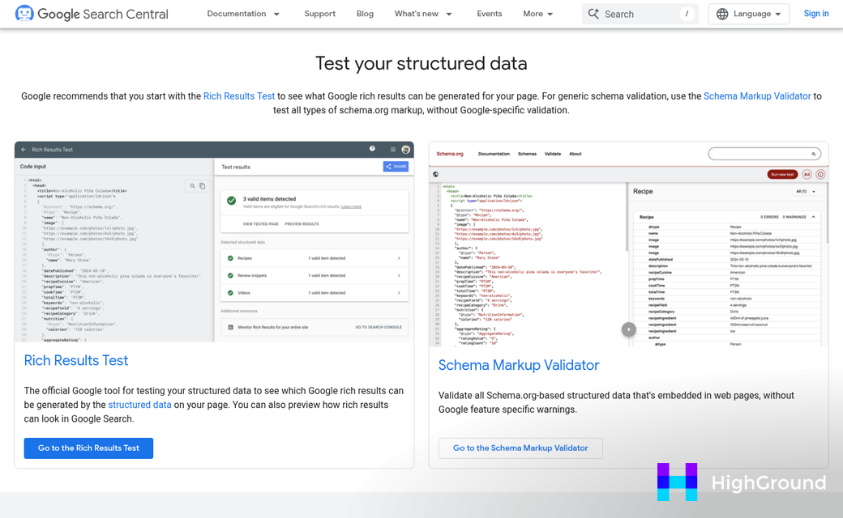This screenshot has height=518, width=843.
Task: Click GO TO SEARCH CONSOLE text
Action: coord(379,327)
